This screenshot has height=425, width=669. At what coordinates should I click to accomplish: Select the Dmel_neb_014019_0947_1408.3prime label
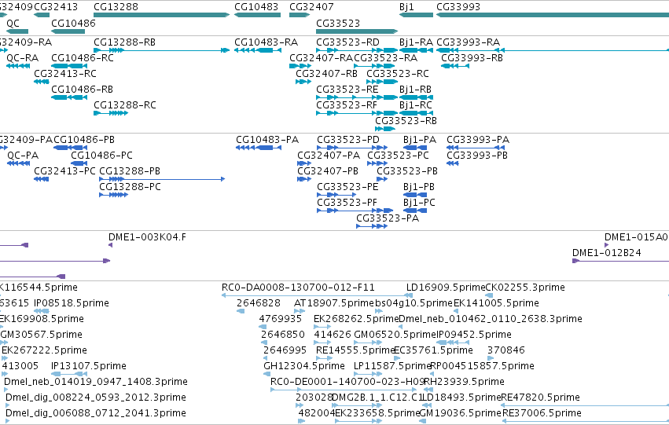point(96,382)
